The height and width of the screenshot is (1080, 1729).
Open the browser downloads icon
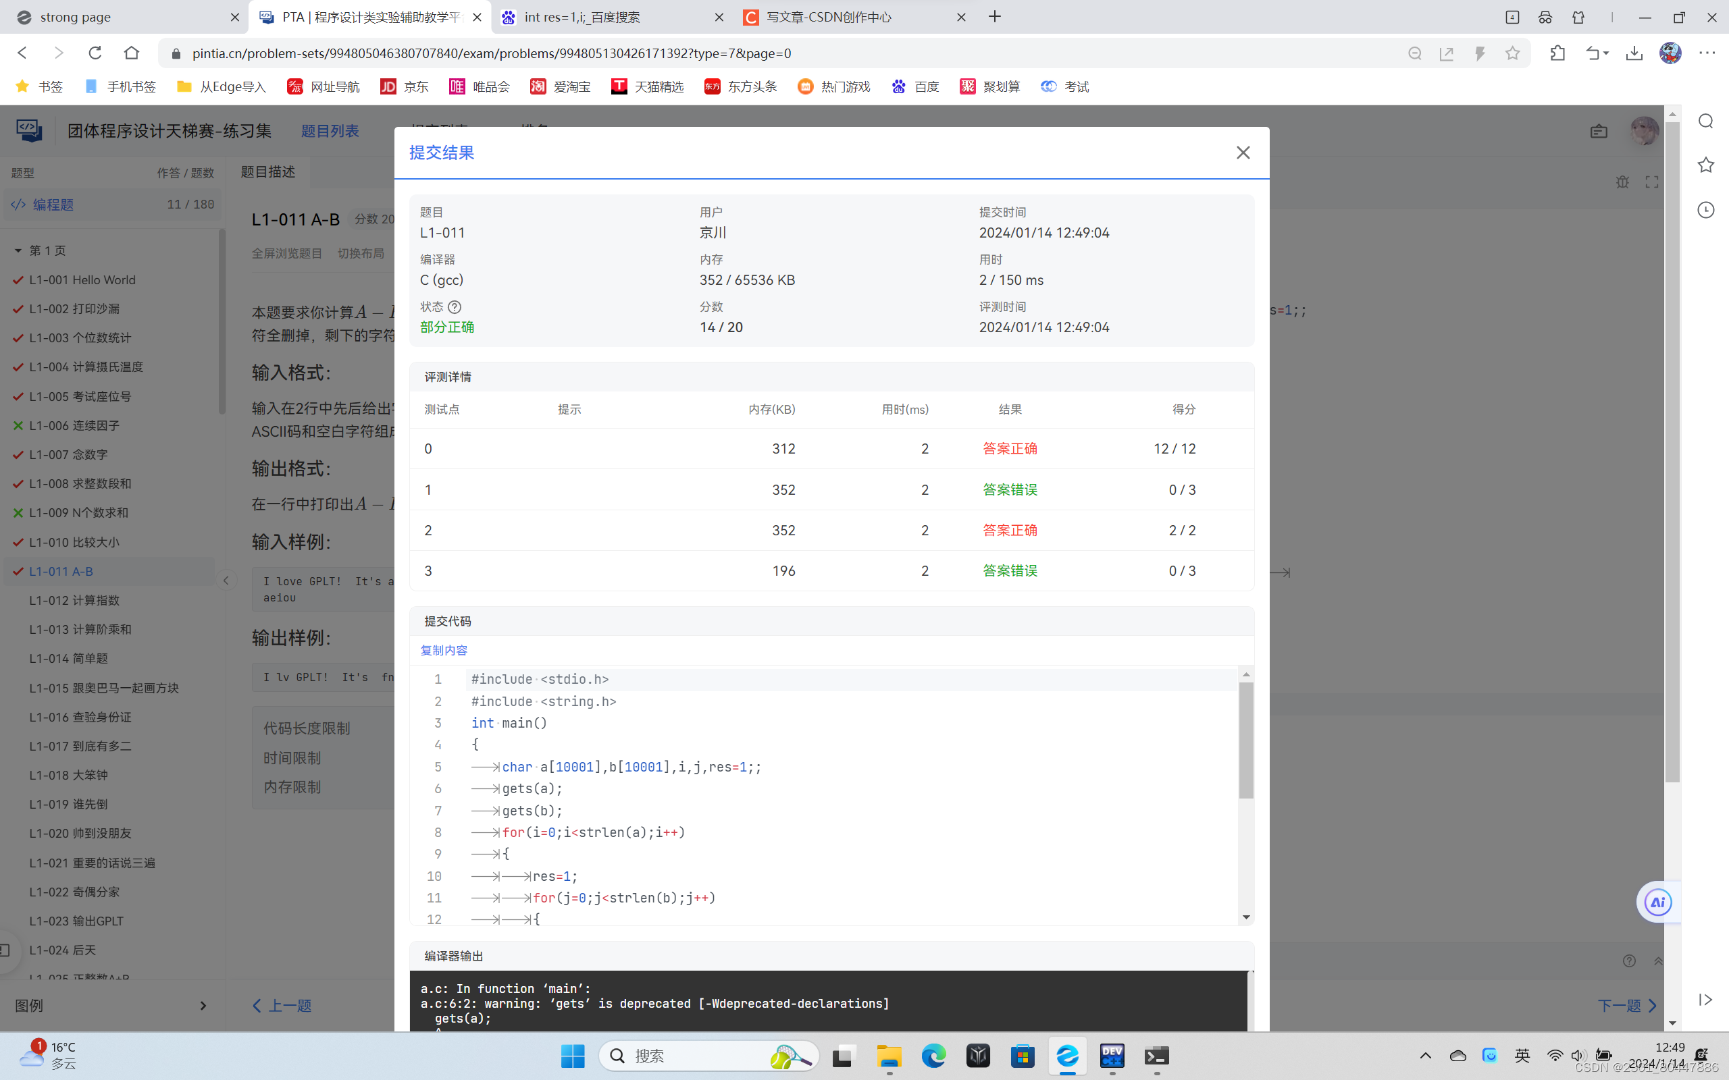click(1634, 53)
